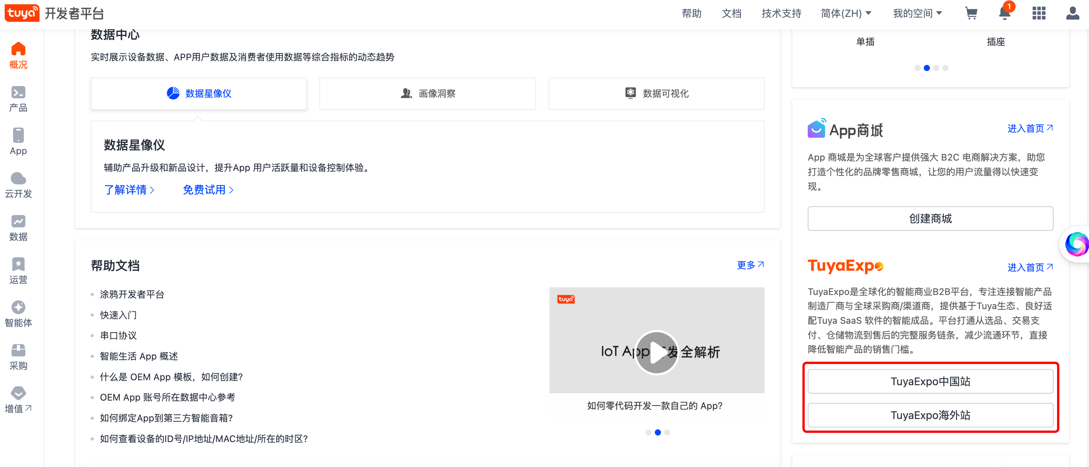Open the 采购 purchasing sidebar item
The image size is (1089, 467).
[18, 357]
